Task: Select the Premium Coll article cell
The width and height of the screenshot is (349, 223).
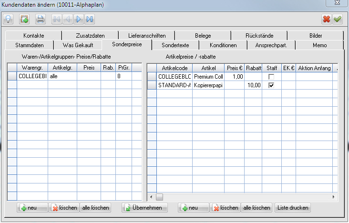Action: click(208, 77)
